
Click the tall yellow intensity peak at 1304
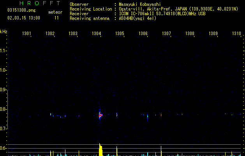100,150
